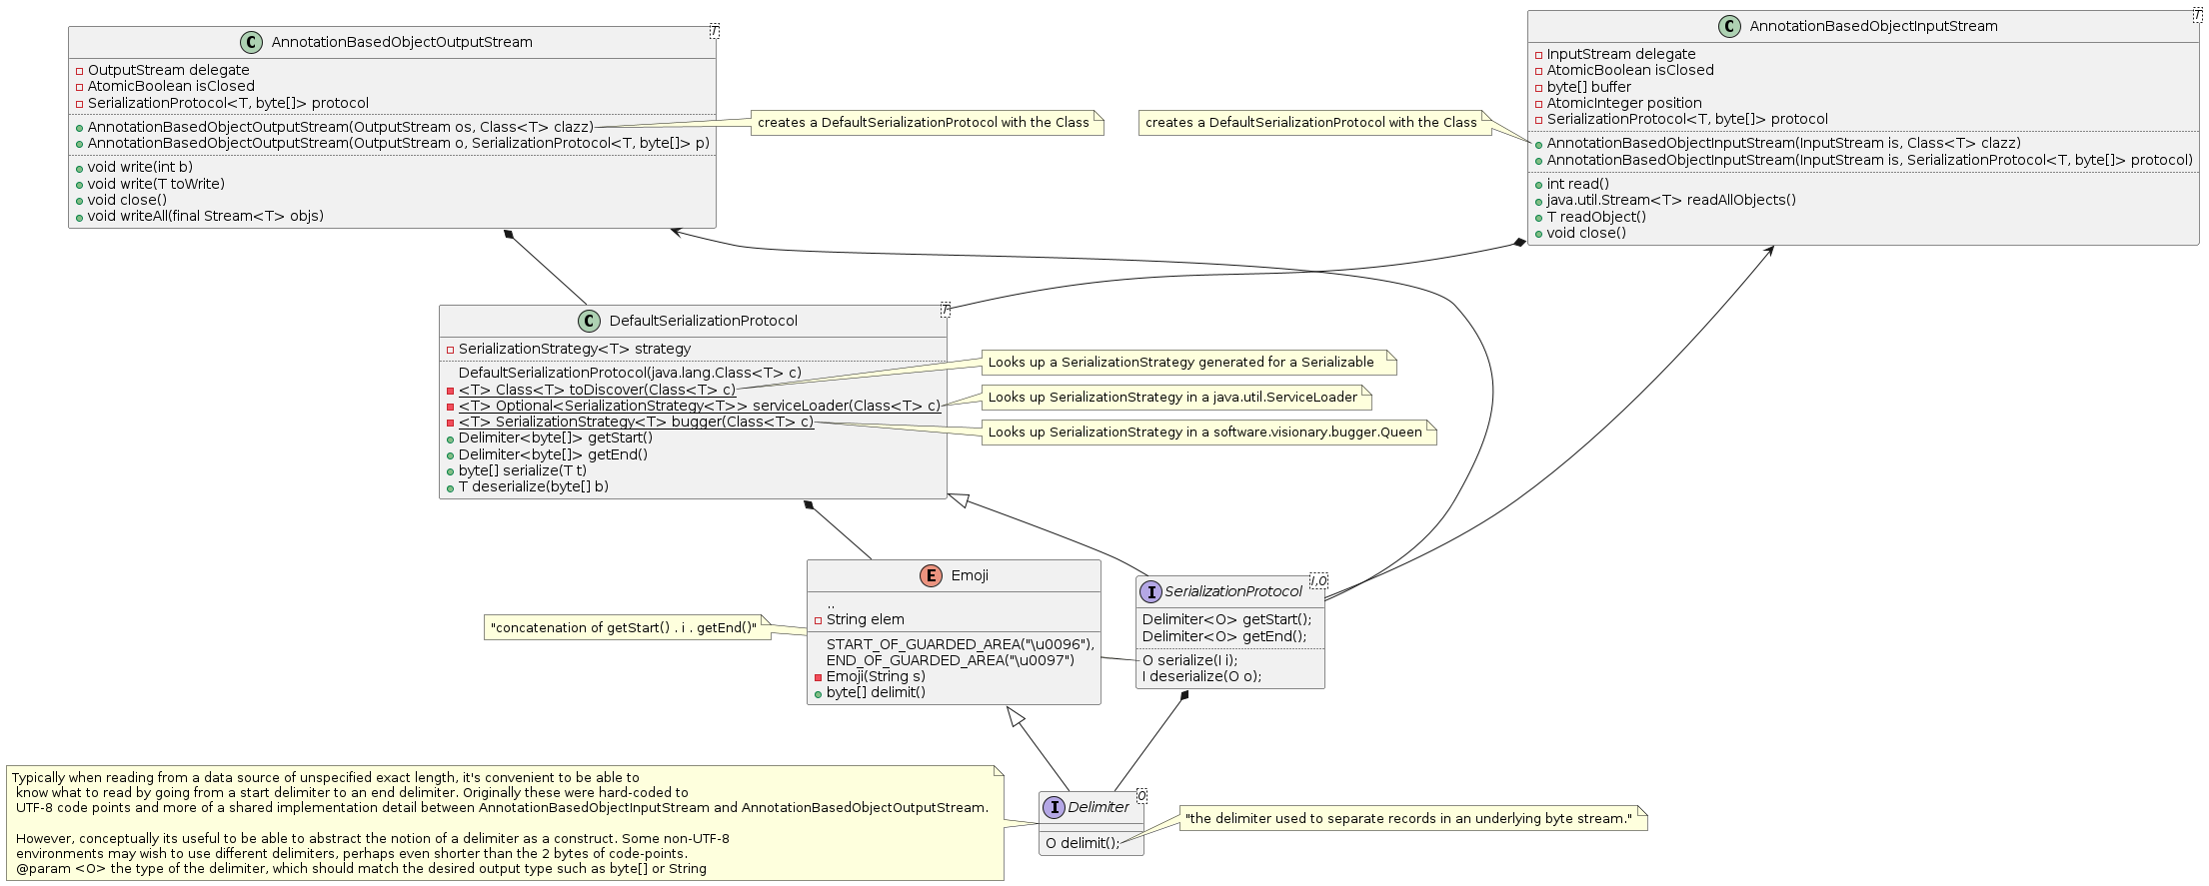Image resolution: width=2209 pixels, height=886 pixels.
Task: Select the DefaultSerializationProtocol class title
Action: [x=703, y=321]
